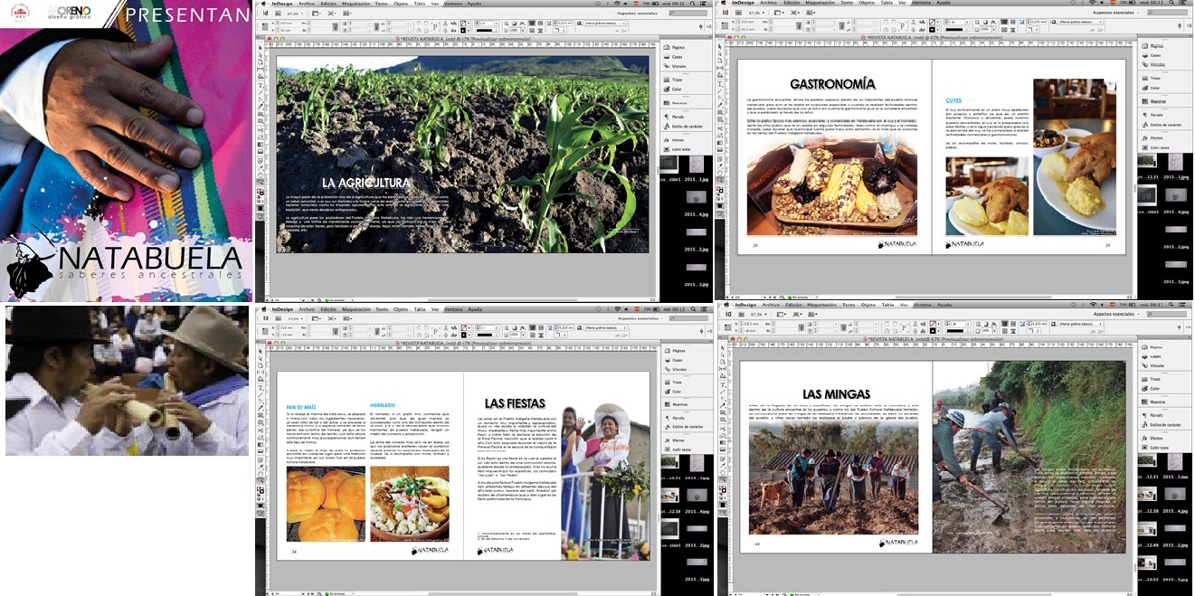
Task: Open Ayuda menu in Las Mingas window
Action: point(943,305)
